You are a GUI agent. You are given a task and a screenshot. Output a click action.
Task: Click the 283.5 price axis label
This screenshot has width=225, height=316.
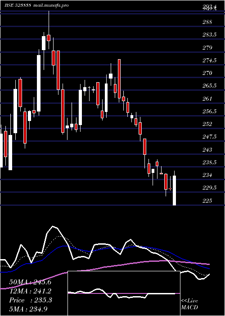point(209,35)
